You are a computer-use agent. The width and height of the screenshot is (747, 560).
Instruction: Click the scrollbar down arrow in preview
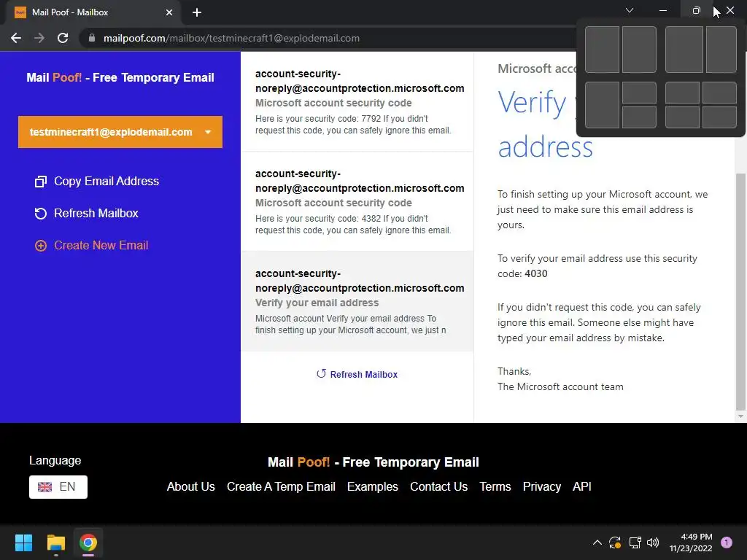click(740, 416)
